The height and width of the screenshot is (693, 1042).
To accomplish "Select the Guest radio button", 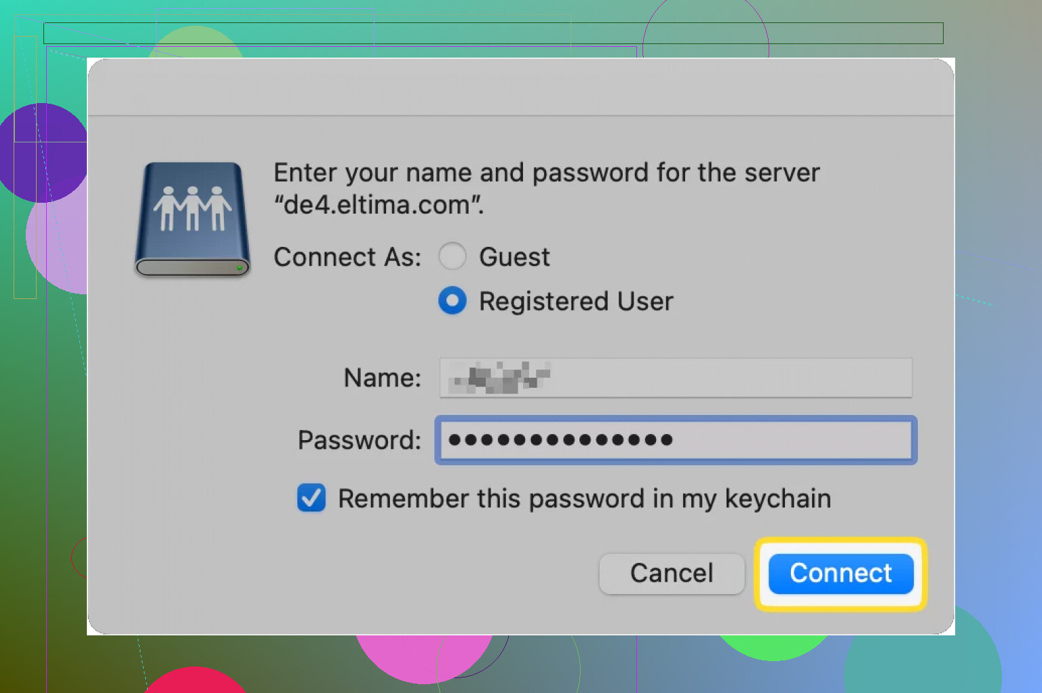I will 452,256.
